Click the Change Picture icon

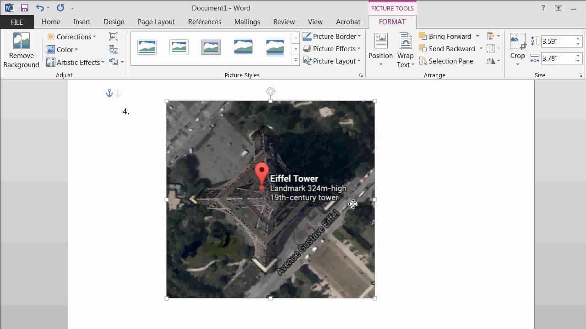[x=113, y=49]
